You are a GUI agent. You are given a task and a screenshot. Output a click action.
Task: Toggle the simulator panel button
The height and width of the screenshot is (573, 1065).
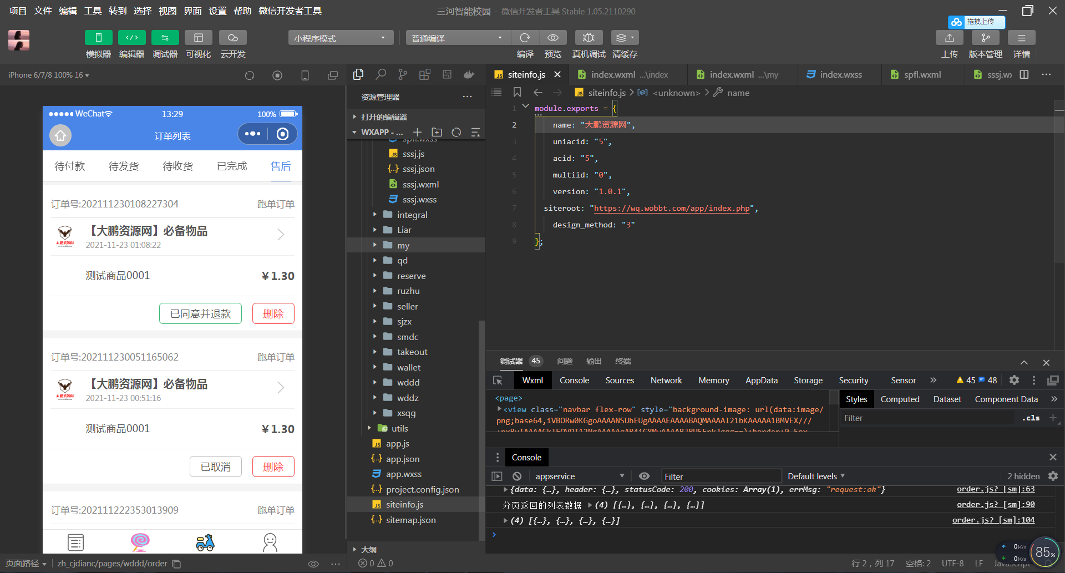(98, 38)
